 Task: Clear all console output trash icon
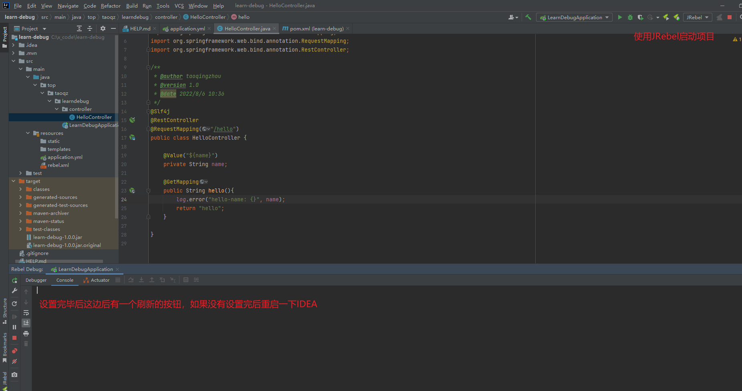[26, 344]
